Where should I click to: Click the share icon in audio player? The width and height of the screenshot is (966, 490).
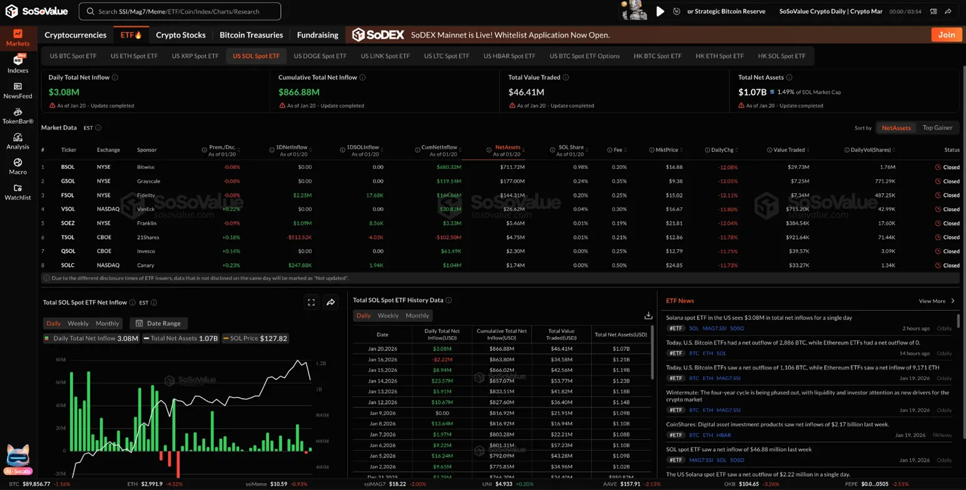(x=948, y=11)
